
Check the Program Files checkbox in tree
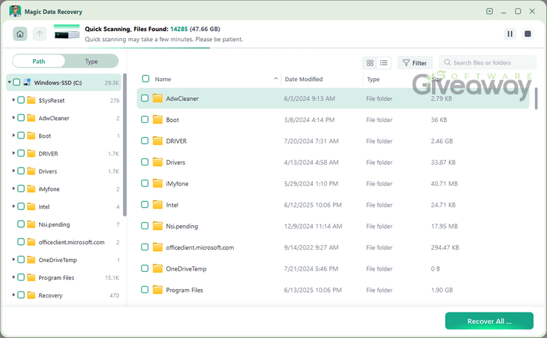coord(21,278)
